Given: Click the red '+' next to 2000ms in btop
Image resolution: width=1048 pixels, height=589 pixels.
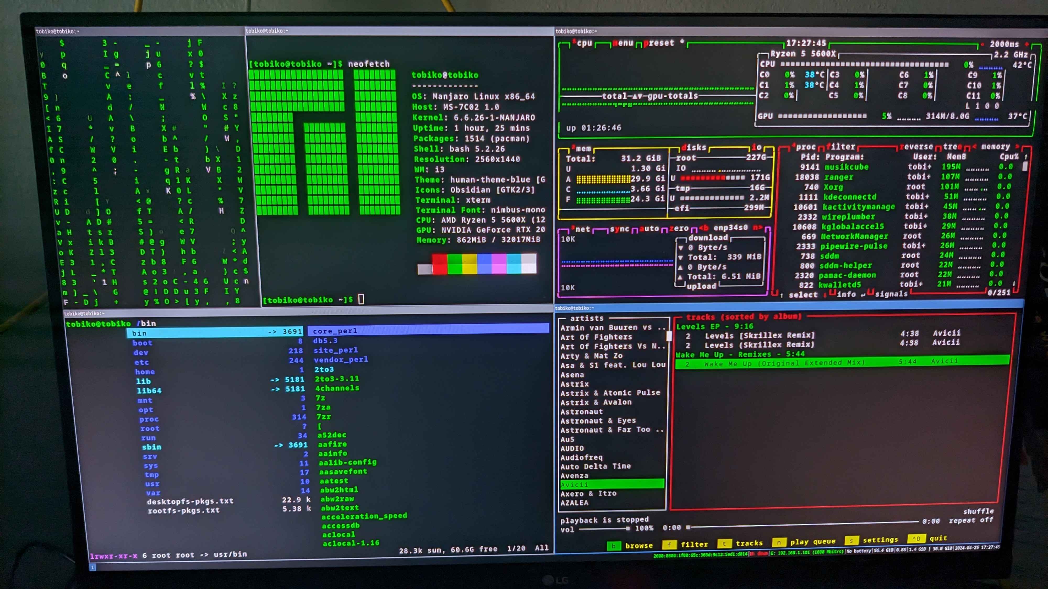Looking at the screenshot, I should (1027, 44).
